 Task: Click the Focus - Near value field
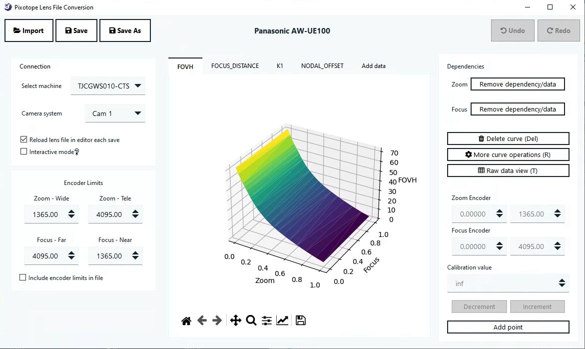click(x=109, y=256)
